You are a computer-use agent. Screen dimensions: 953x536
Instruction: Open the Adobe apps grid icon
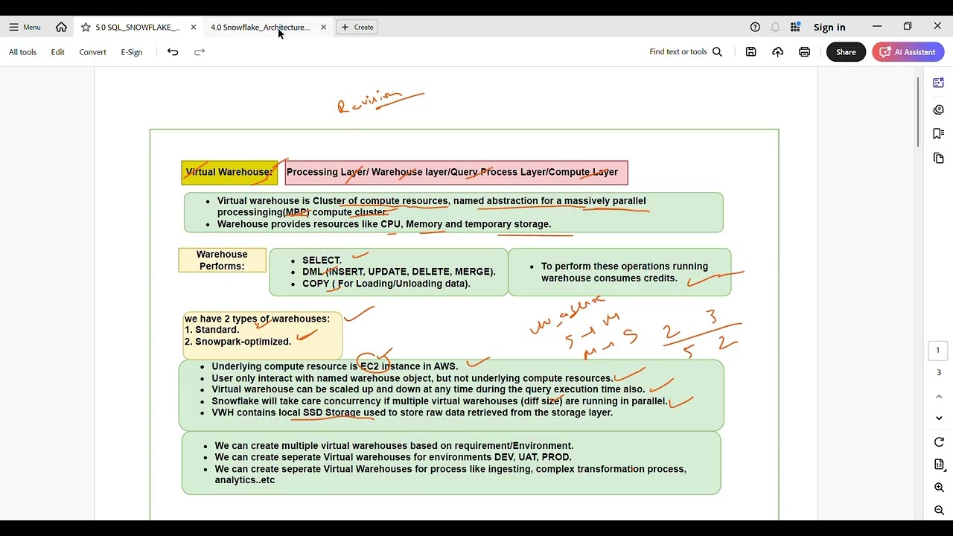(795, 27)
